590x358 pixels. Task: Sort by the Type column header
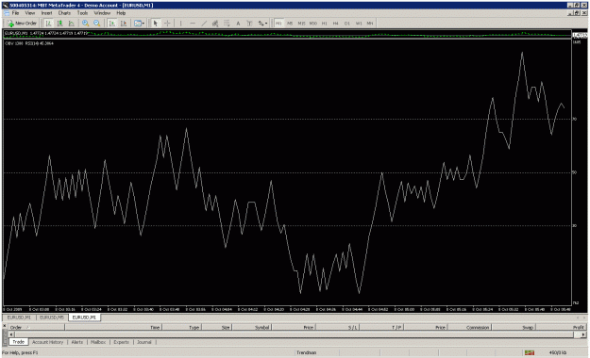point(182,327)
